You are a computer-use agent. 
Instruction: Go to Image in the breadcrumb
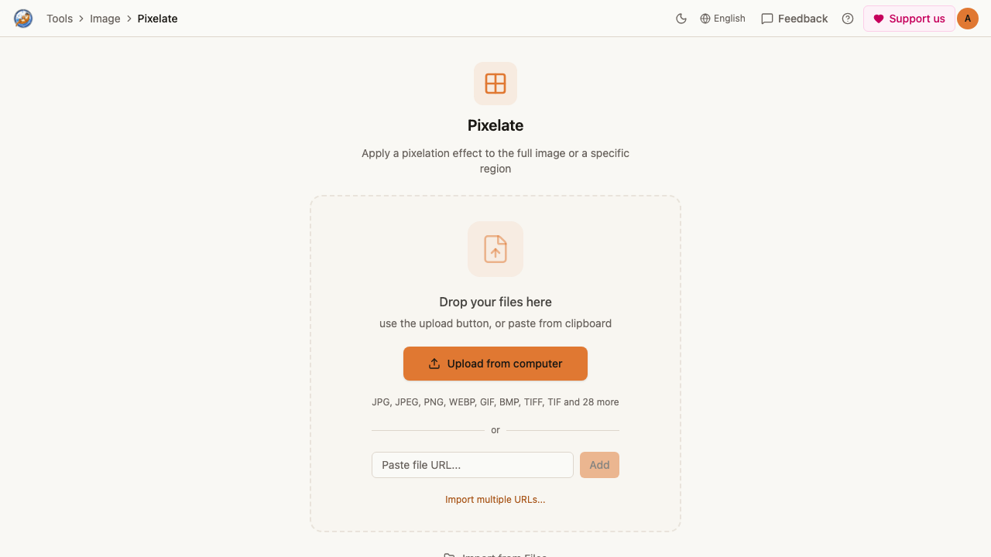[x=105, y=19]
